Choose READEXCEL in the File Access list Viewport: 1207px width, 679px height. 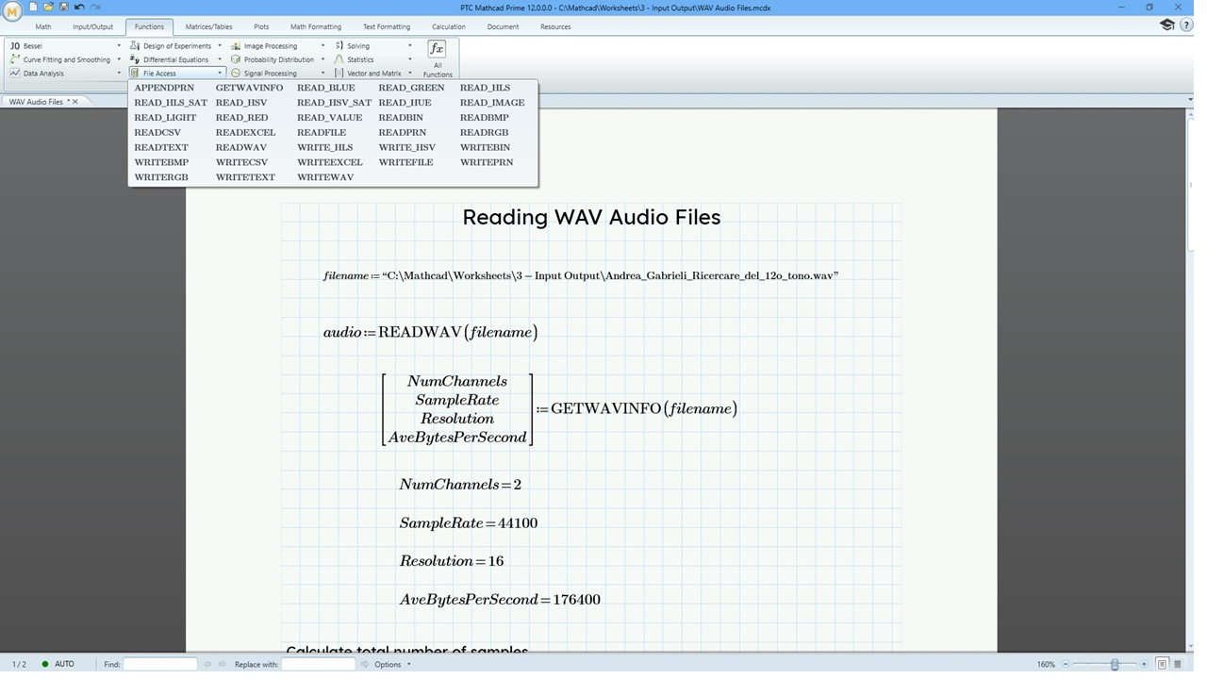[245, 132]
